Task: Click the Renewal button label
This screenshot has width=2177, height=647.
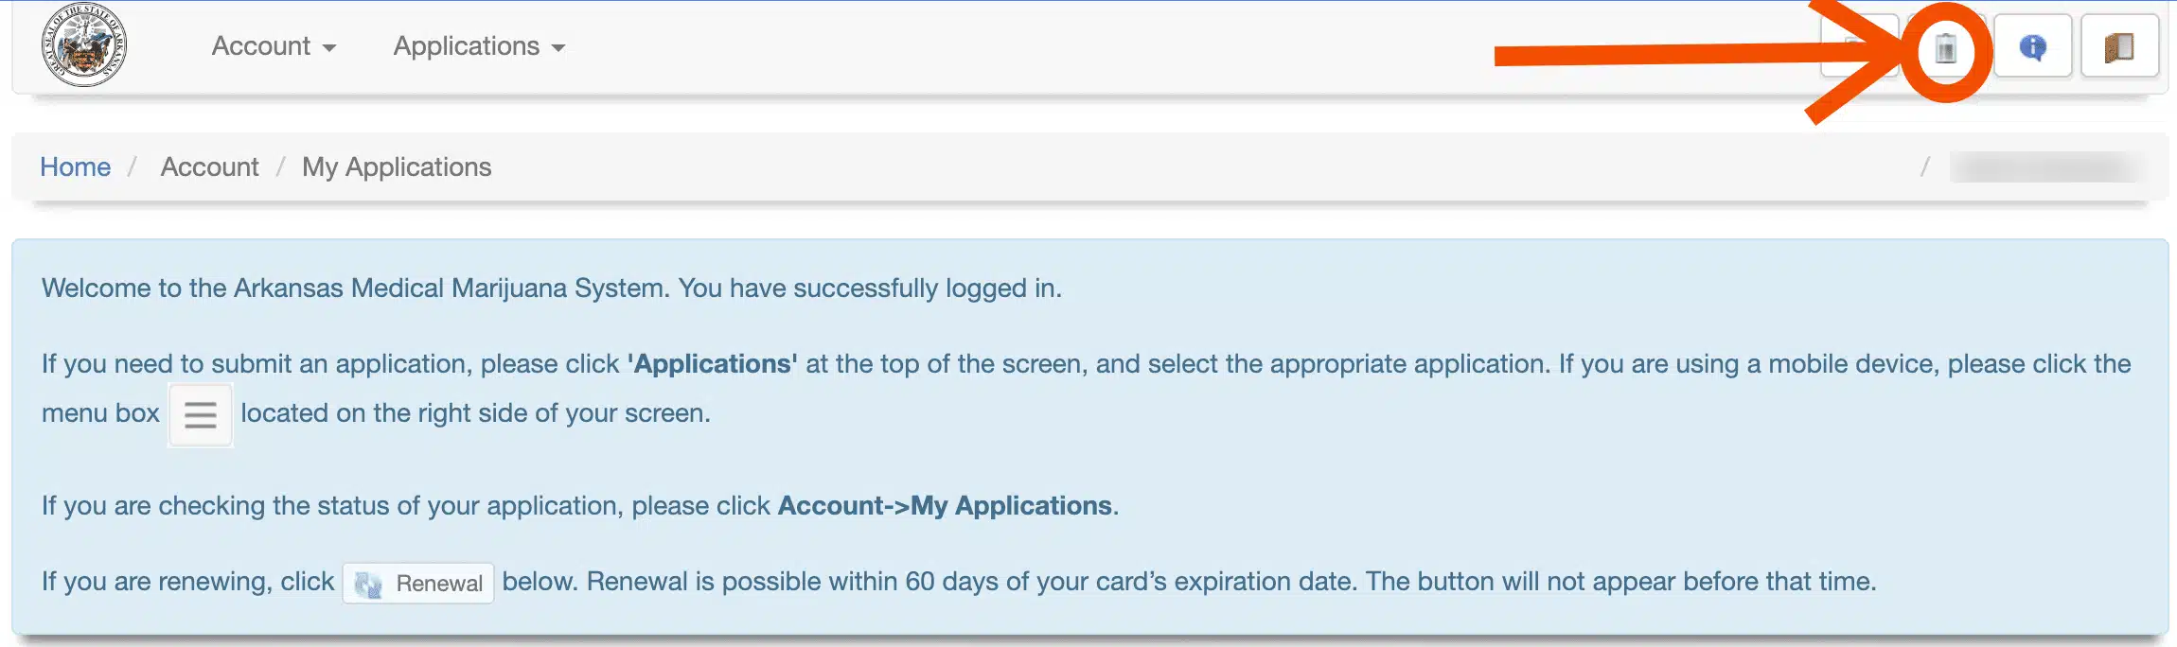Action: pyautogui.click(x=439, y=584)
